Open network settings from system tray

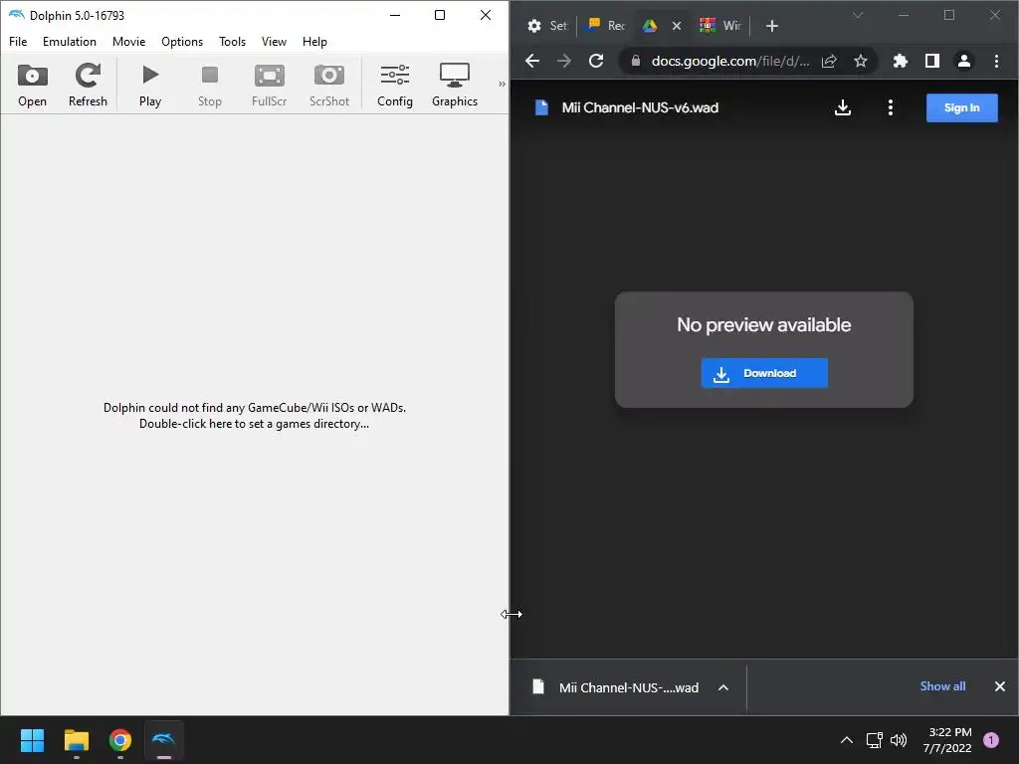pyautogui.click(x=874, y=740)
